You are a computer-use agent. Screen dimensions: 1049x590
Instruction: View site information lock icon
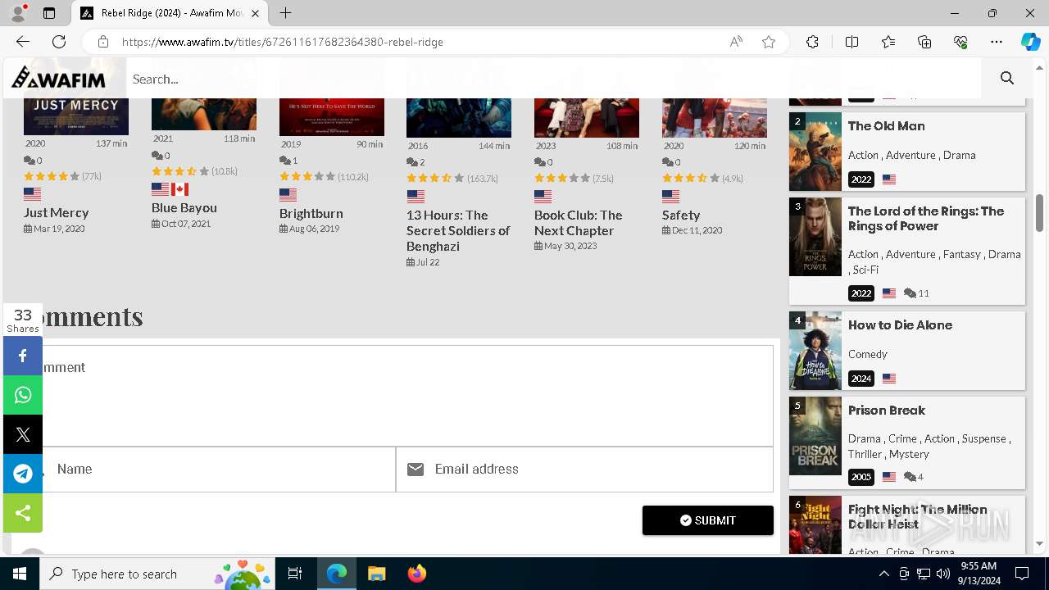click(102, 42)
